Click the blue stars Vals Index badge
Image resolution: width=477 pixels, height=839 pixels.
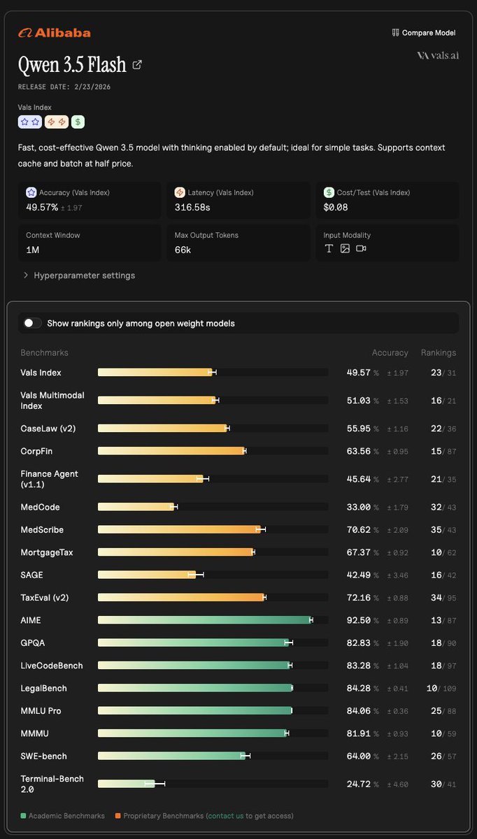[30, 122]
